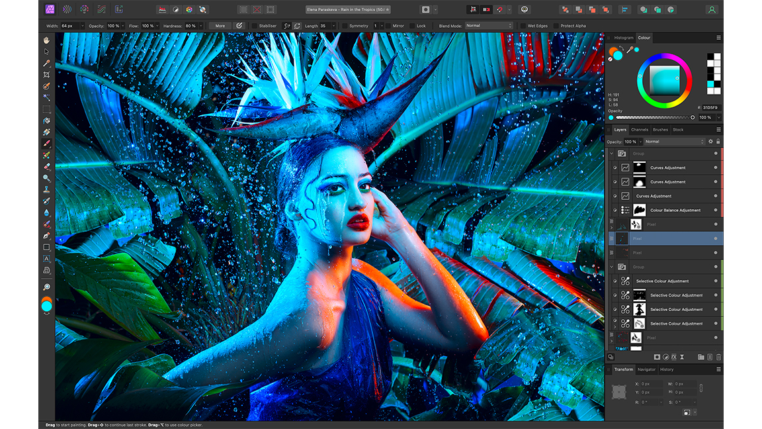Select the Rectangle shape tool

click(47, 247)
